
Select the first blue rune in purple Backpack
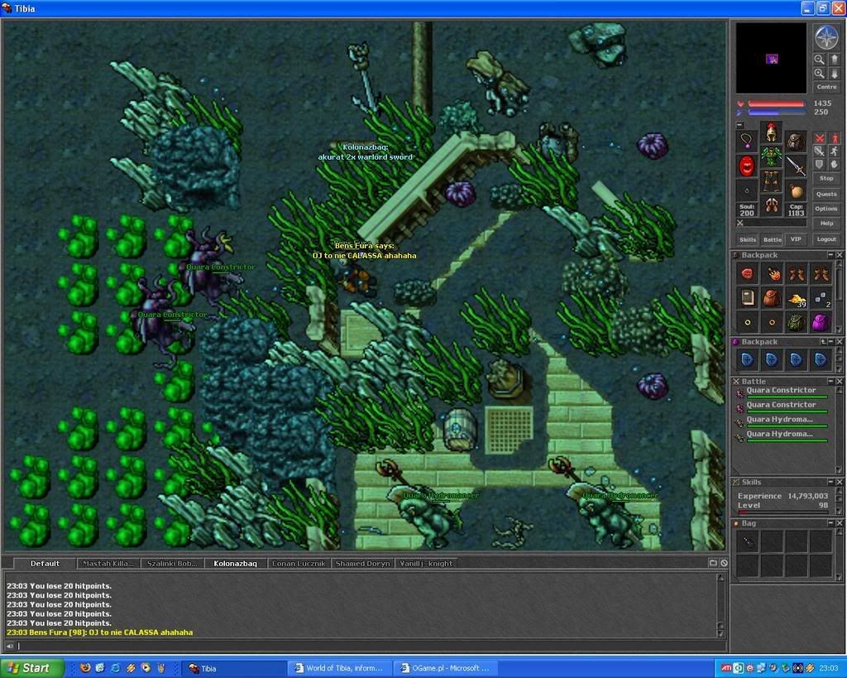click(x=747, y=359)
